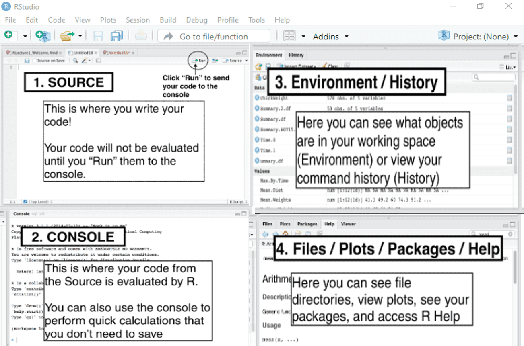Open the Code menu
The height and width of the screenshot is (346, 524).
pos(57,20)
